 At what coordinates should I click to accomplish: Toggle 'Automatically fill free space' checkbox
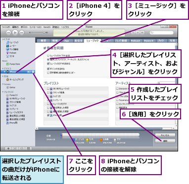point(48,73)
